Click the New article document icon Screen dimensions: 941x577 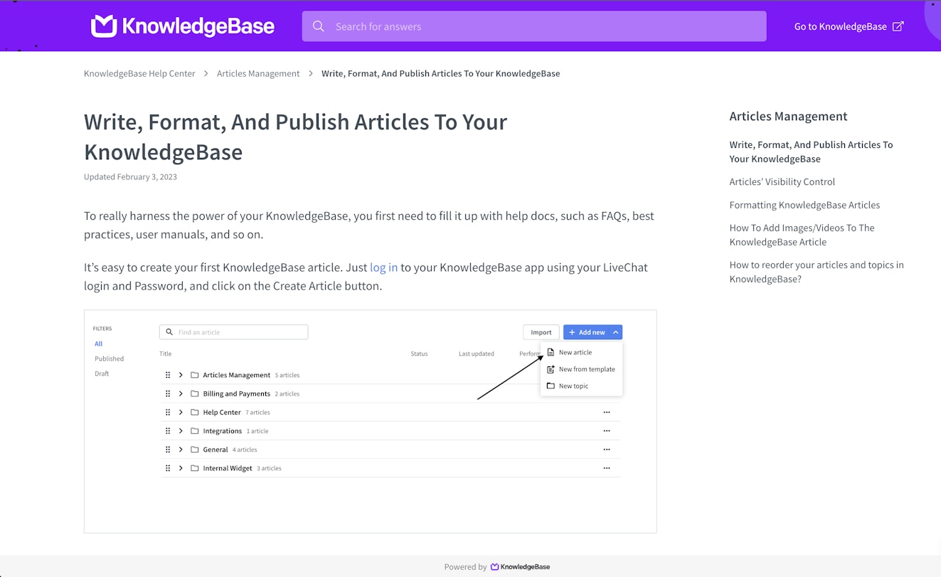551,352
